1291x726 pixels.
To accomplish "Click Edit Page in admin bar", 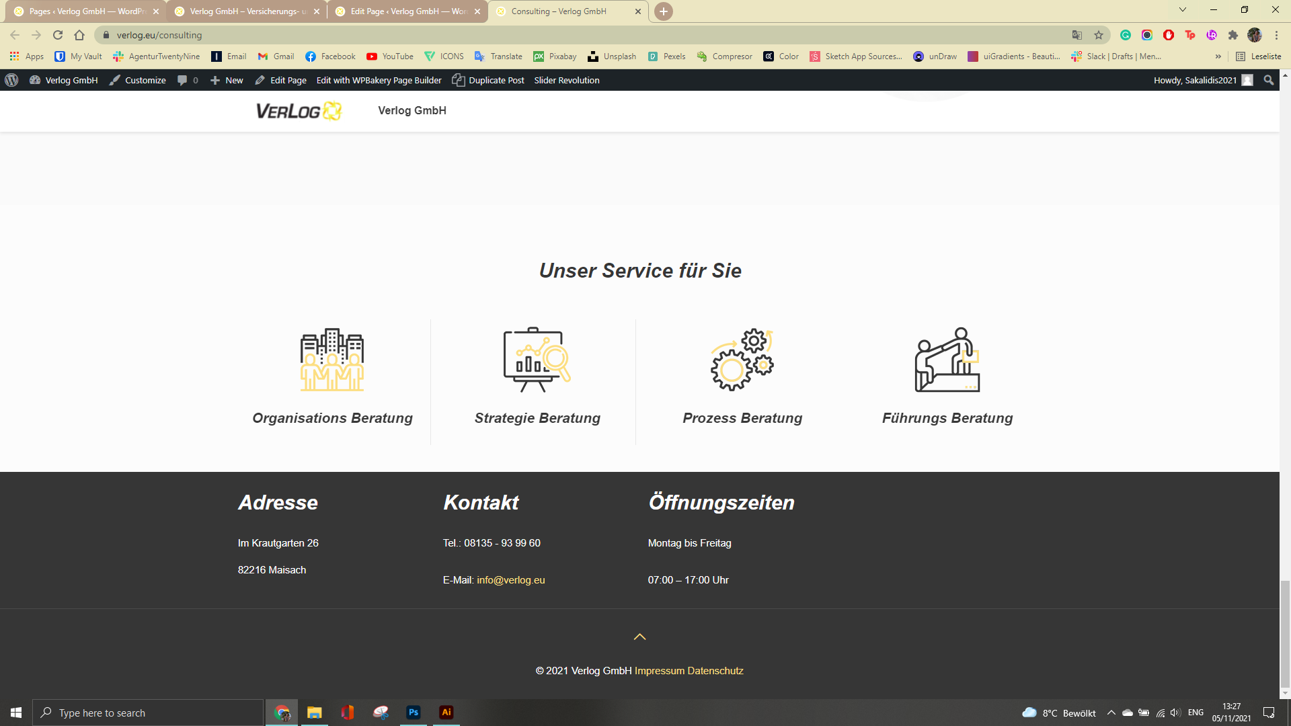I will (x=280, y=80).
